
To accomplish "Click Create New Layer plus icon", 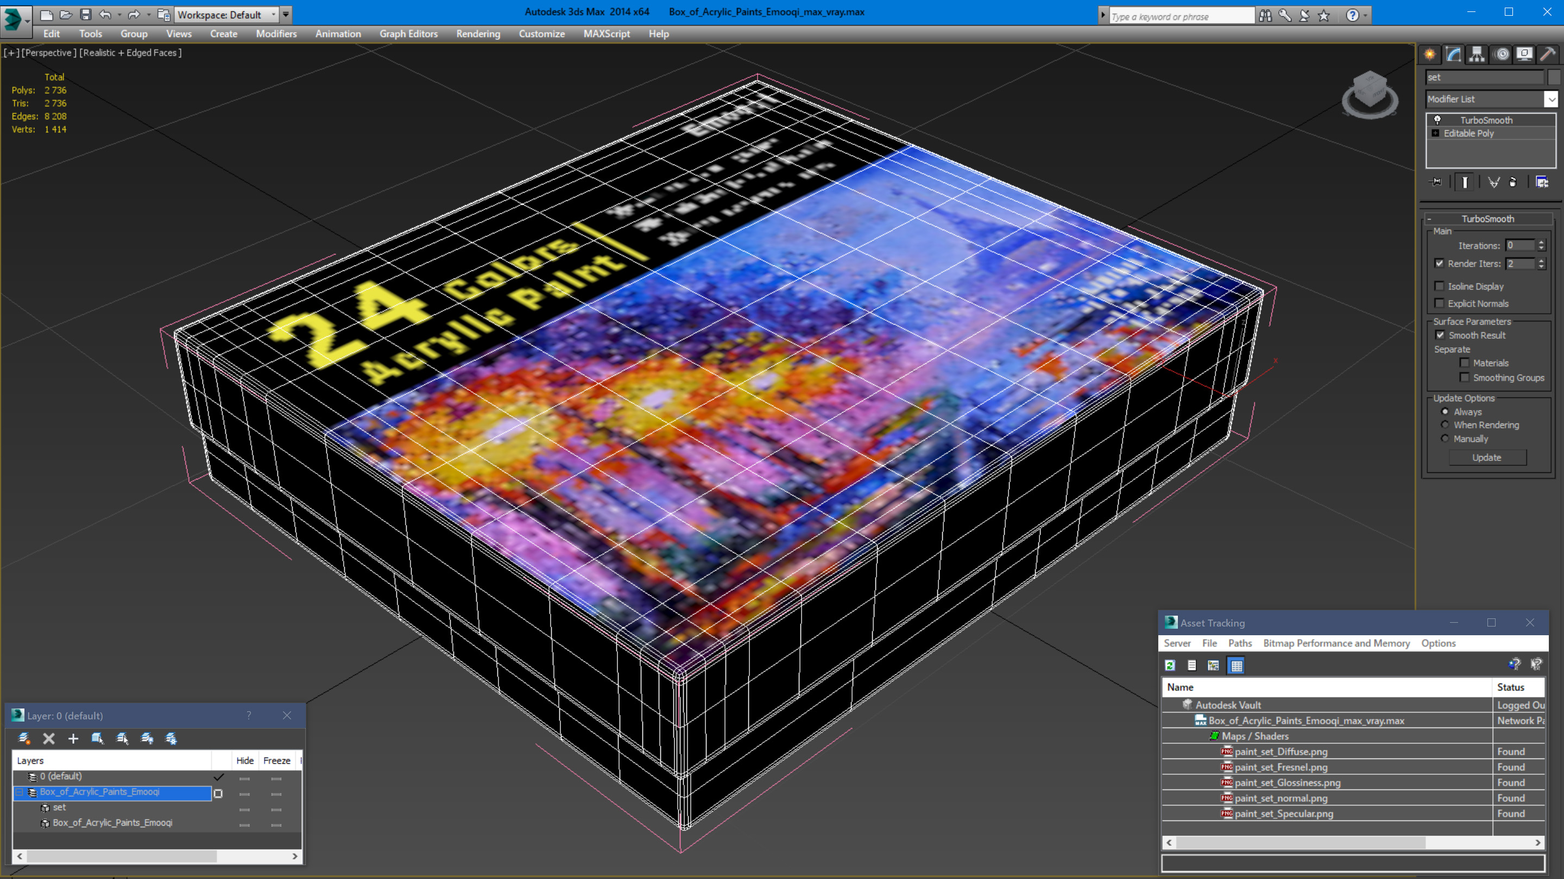I will [73, 739].
